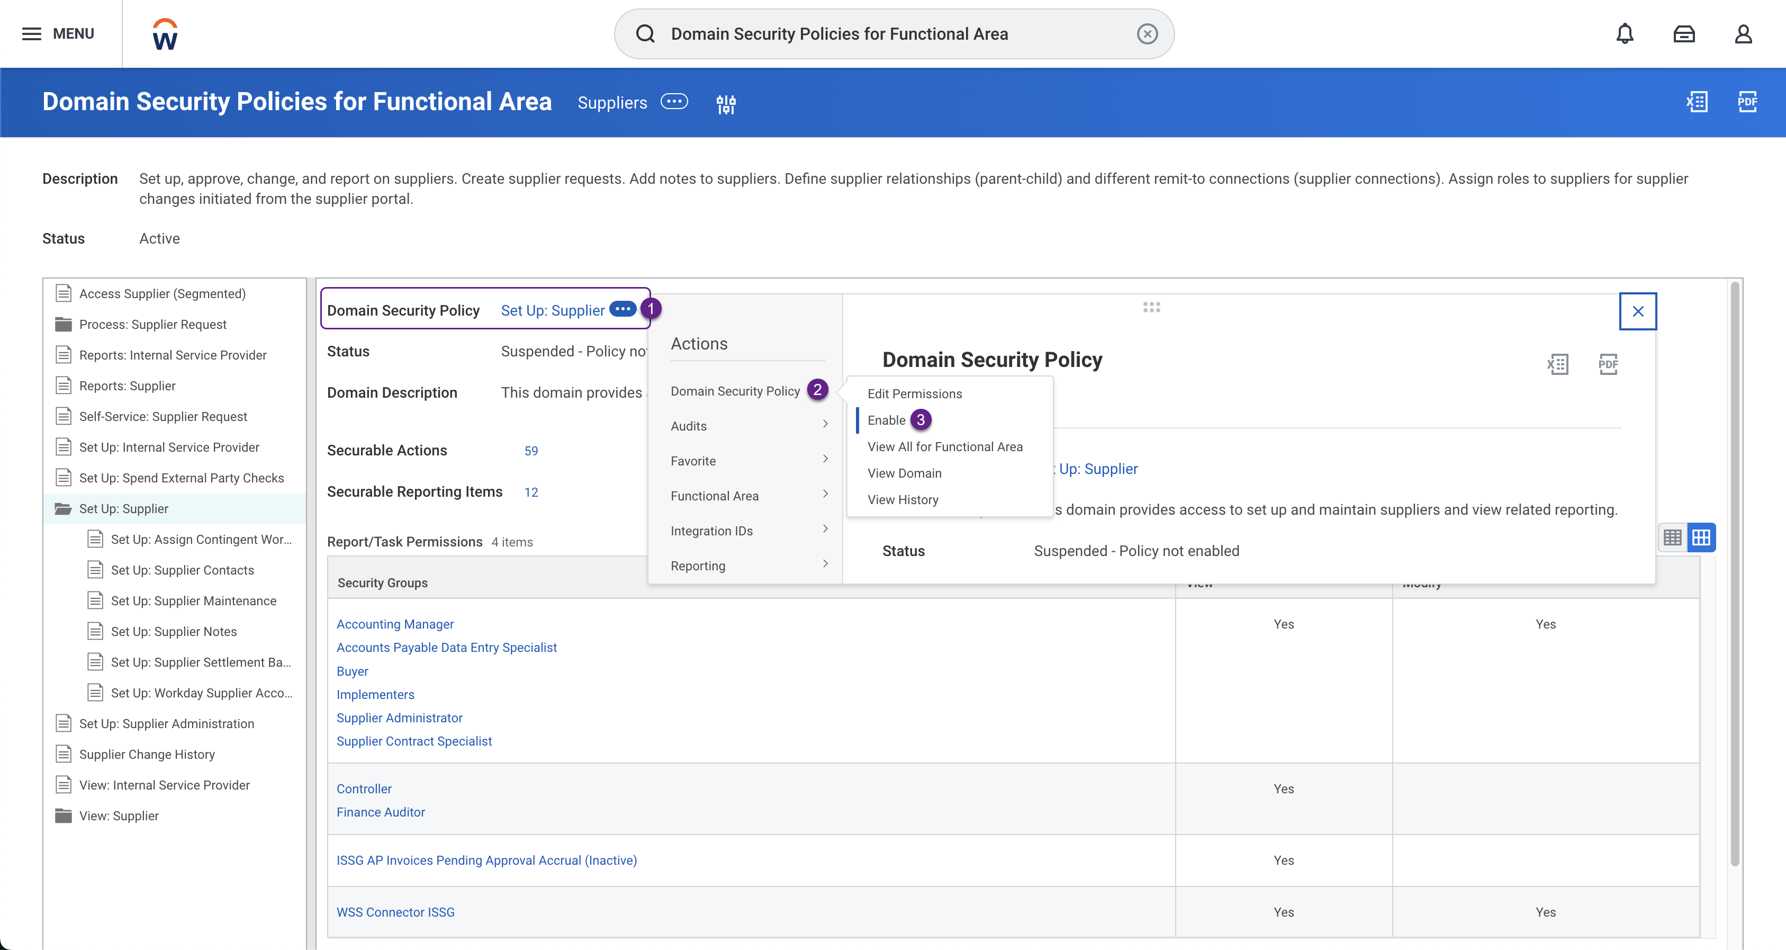Open the chart settings icon beside Suppliers
This screenshot has height=950, width=1786.
click(726, 103)
